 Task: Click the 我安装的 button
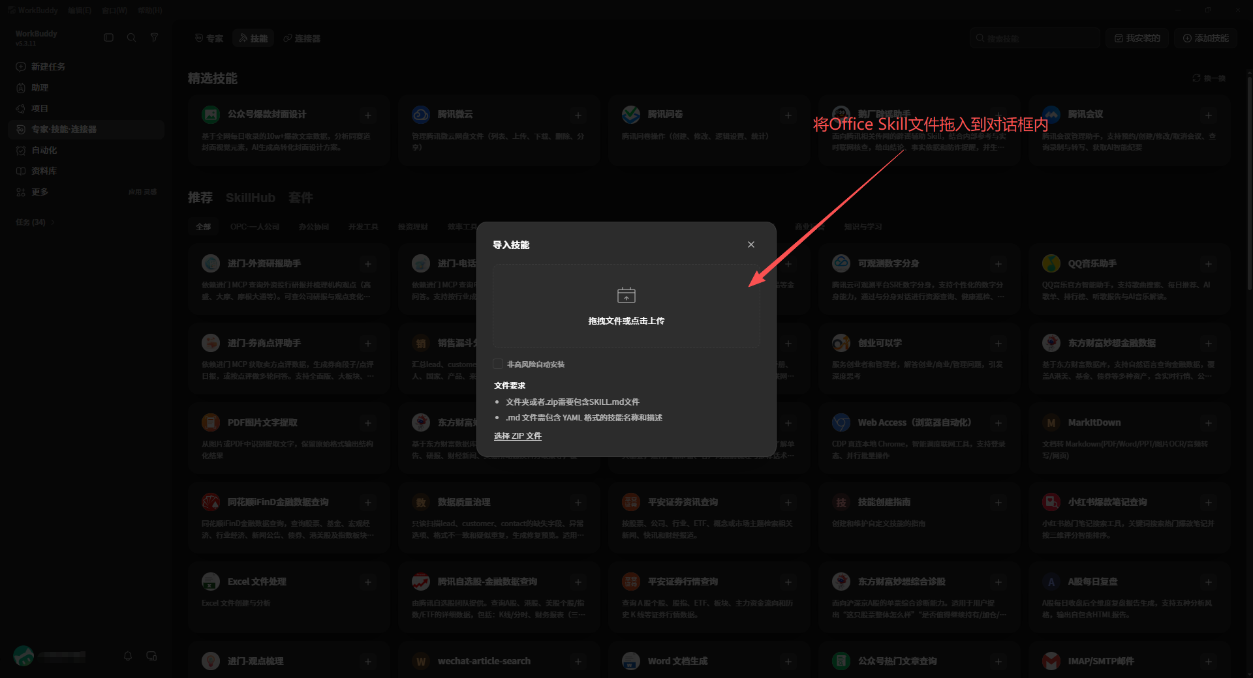[1137, 38]
